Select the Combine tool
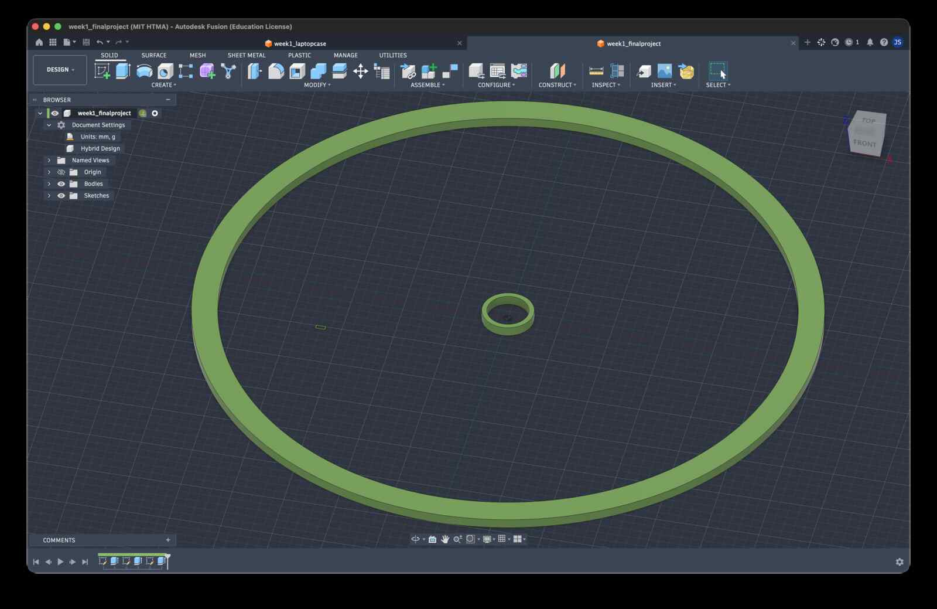This screenshot has height=609, width=937. (x=318, y=71)
